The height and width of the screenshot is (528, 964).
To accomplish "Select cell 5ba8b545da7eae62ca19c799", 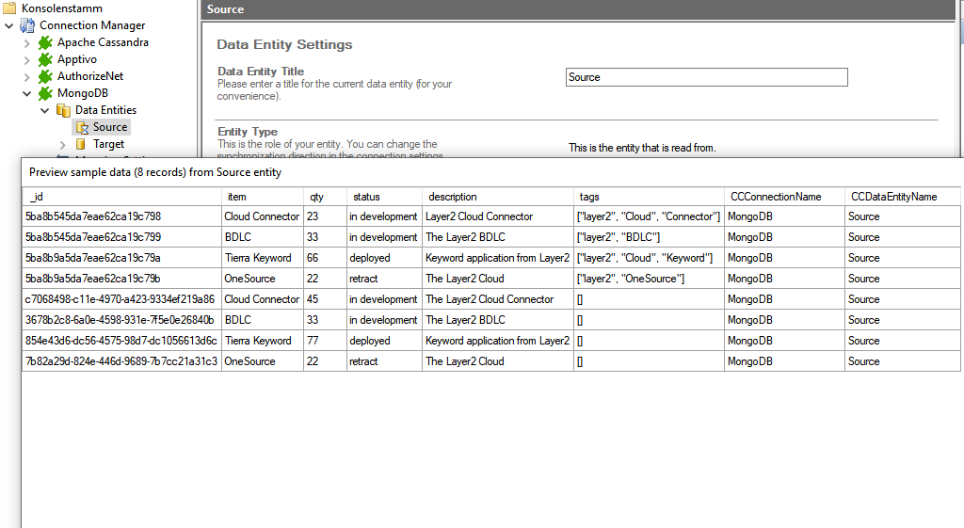I will [x=121, y=237].
